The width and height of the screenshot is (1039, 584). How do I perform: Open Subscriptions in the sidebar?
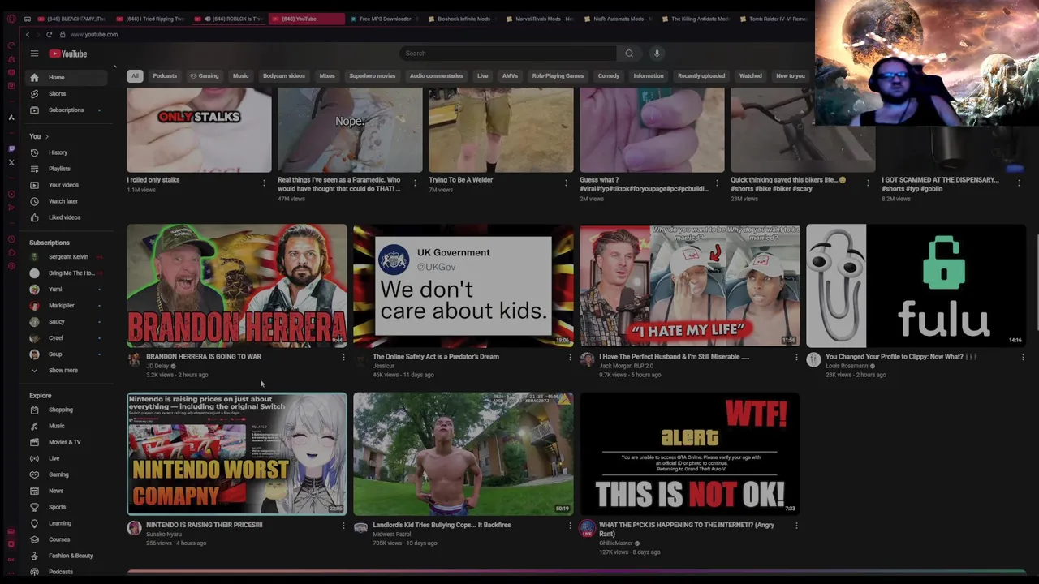coord(67,110)
